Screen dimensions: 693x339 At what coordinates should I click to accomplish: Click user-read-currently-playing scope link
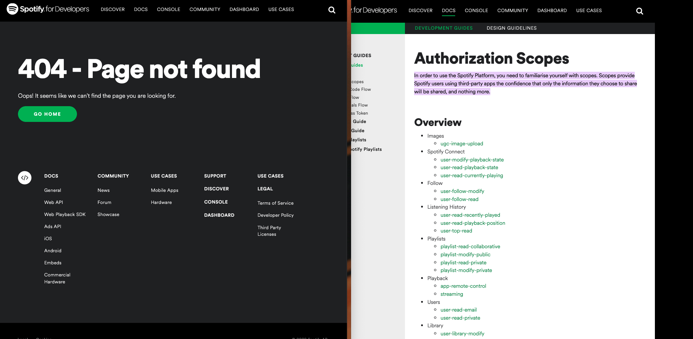[x=472, y=176]
